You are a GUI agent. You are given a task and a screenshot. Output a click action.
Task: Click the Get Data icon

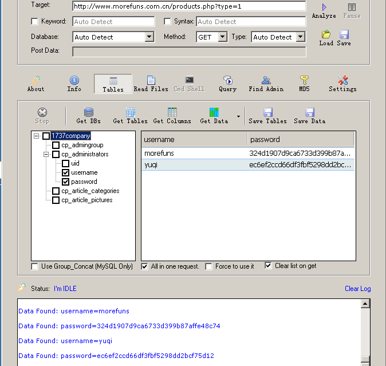coord(214,112)
